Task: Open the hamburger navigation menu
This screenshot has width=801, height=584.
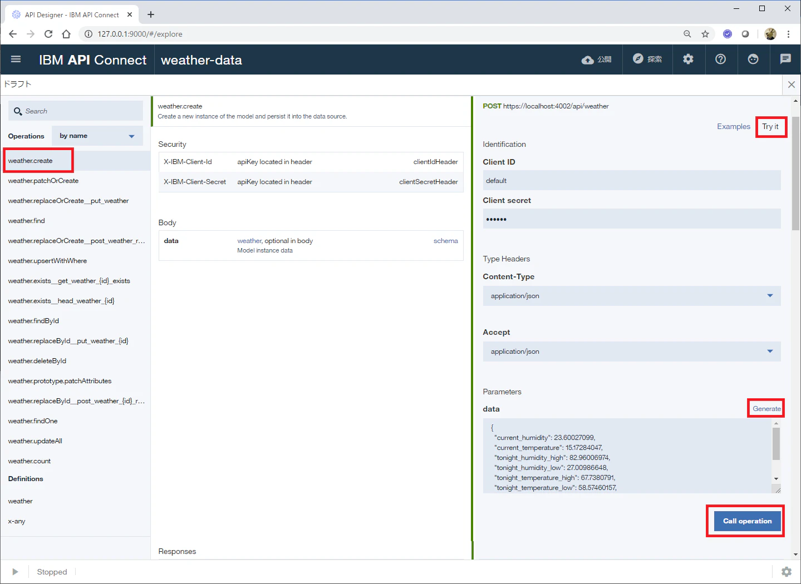Action: [x=16, y=60]
